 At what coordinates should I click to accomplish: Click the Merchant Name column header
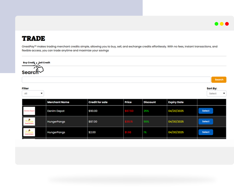tap(58, 102)
